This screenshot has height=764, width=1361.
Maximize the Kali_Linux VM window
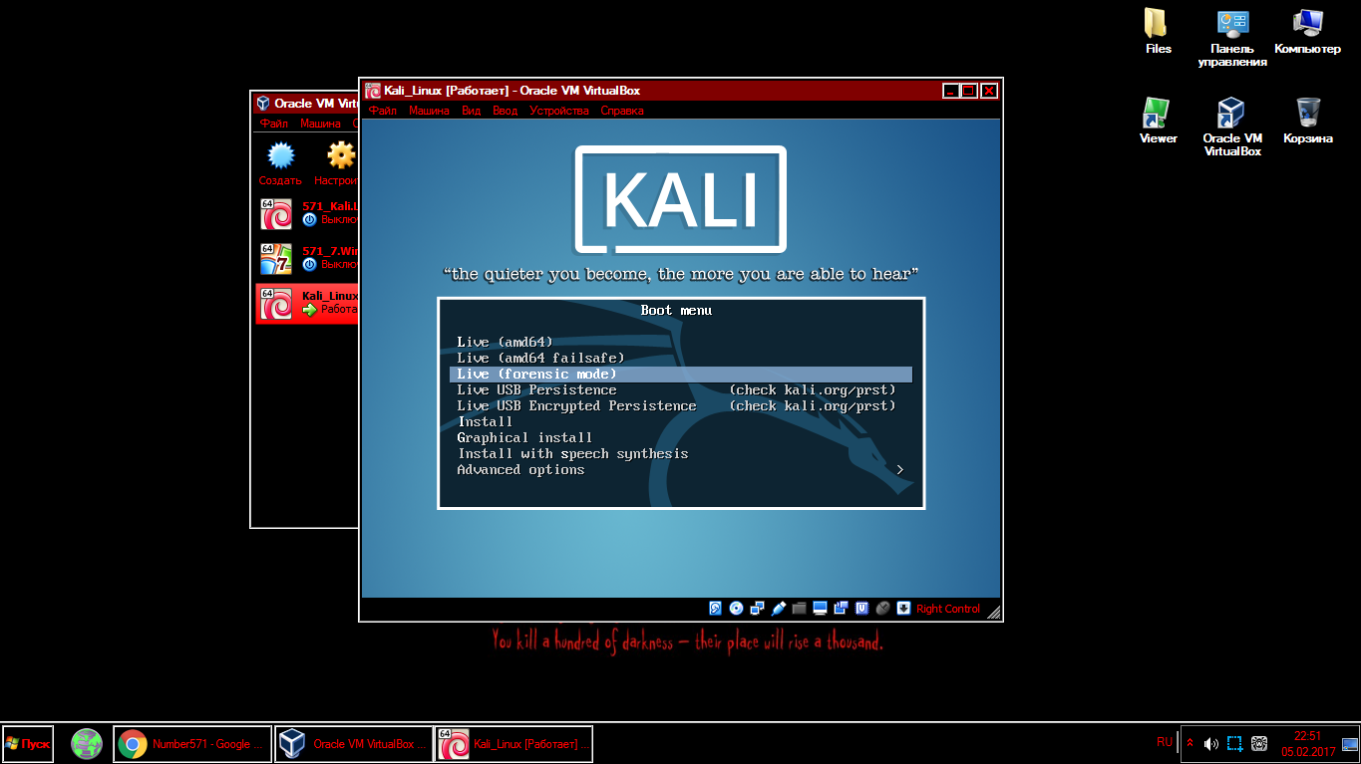coord(968,91)
